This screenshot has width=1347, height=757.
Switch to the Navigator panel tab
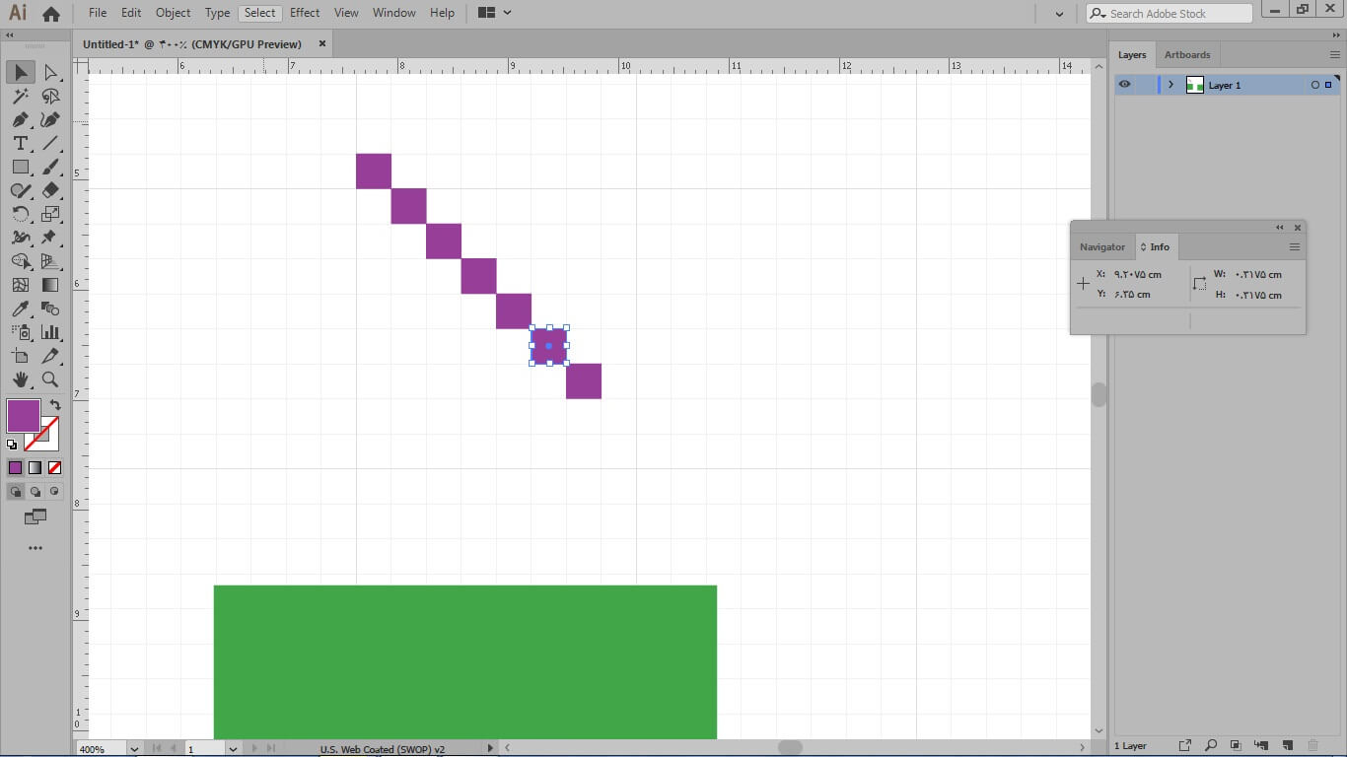[x=1101, y=246]
